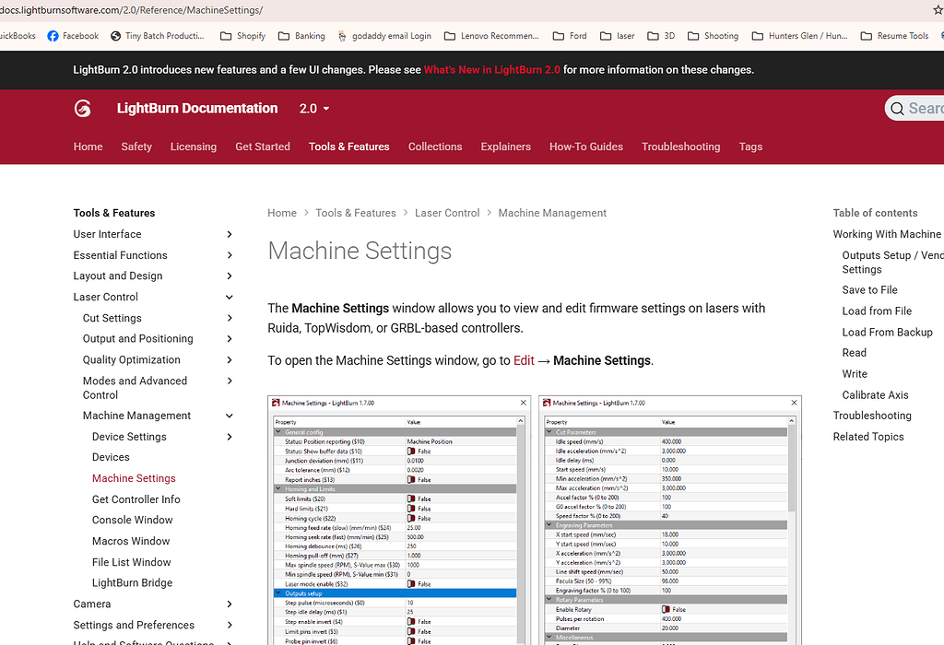Open Console Window sidebar page
The image size is (944, 645).
point(133,520)
